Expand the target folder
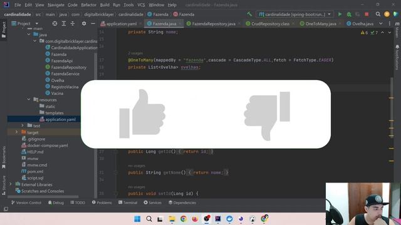 [x=16, y=132]
